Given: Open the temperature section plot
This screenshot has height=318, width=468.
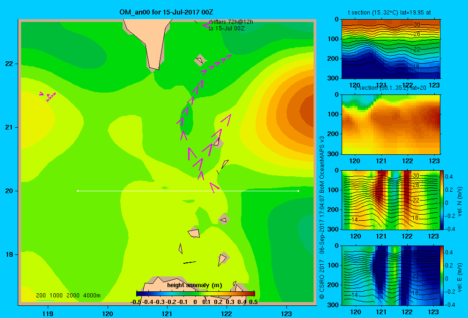Looking at the screenshot, I should pyautogui.click(x=391, y=49).
